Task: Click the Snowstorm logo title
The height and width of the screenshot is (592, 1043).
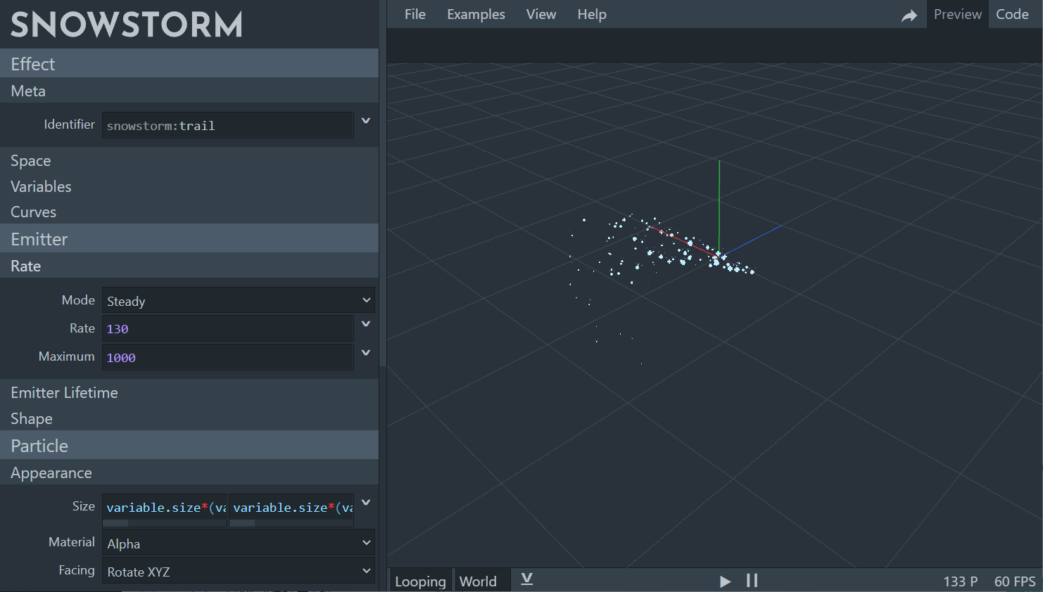Action: 127,25
